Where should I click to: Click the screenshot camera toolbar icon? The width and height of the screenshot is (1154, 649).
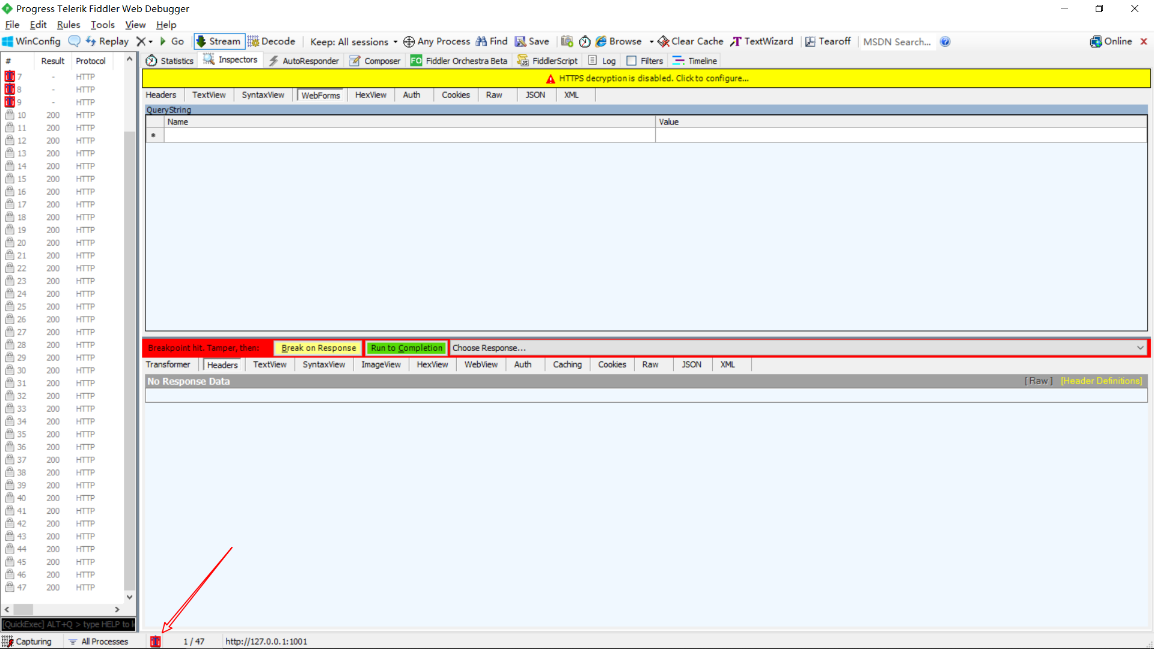point(567,41)
